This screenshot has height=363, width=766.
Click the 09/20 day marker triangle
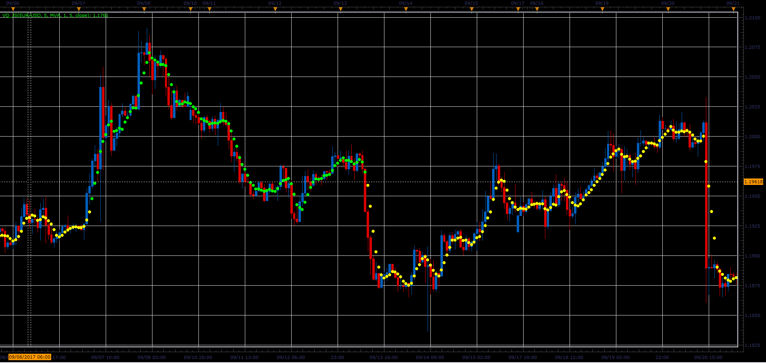click(x=668, y=9)
